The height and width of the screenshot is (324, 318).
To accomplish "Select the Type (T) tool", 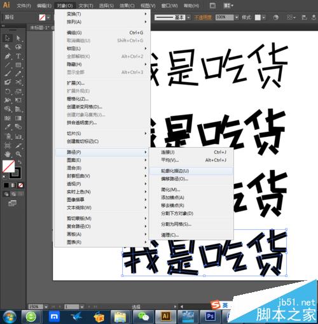I will tap(18, 56).
